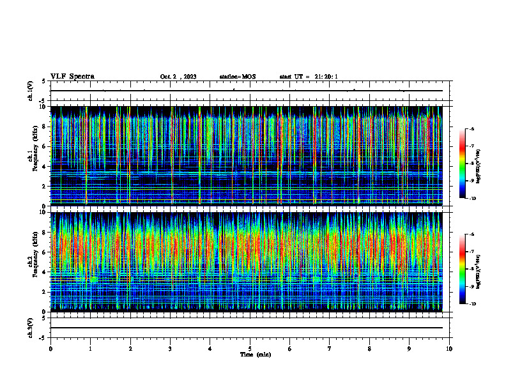Click the "ch.3(V)" axis label
Viewport: 506px width, 391px height.
[x=30, y=328]
